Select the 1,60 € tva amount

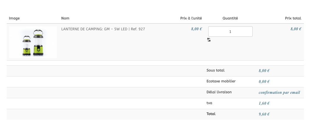[264, 103]
